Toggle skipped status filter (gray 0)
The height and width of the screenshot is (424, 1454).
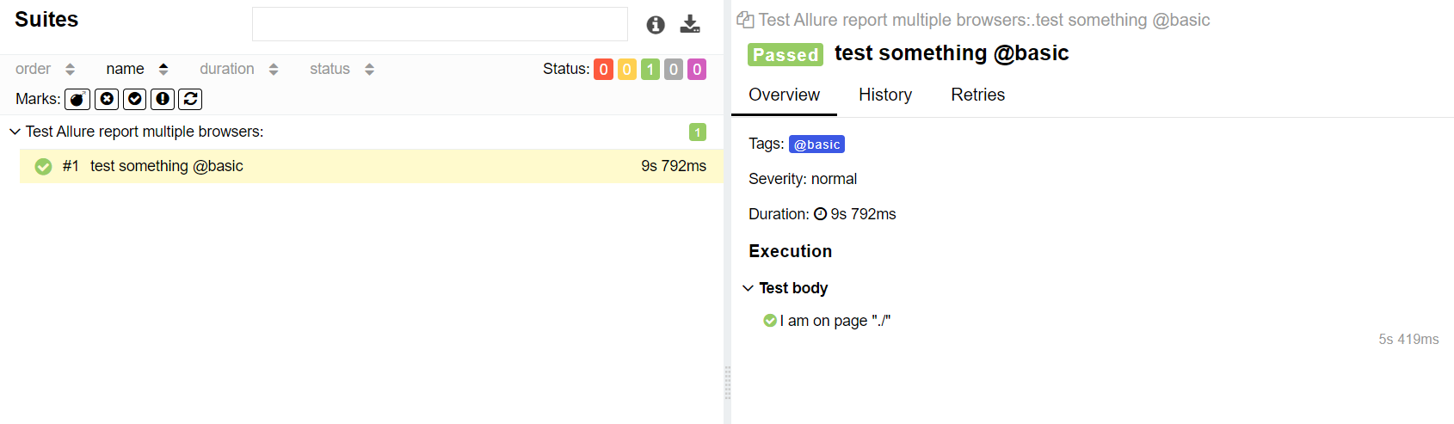coord(674,69)
